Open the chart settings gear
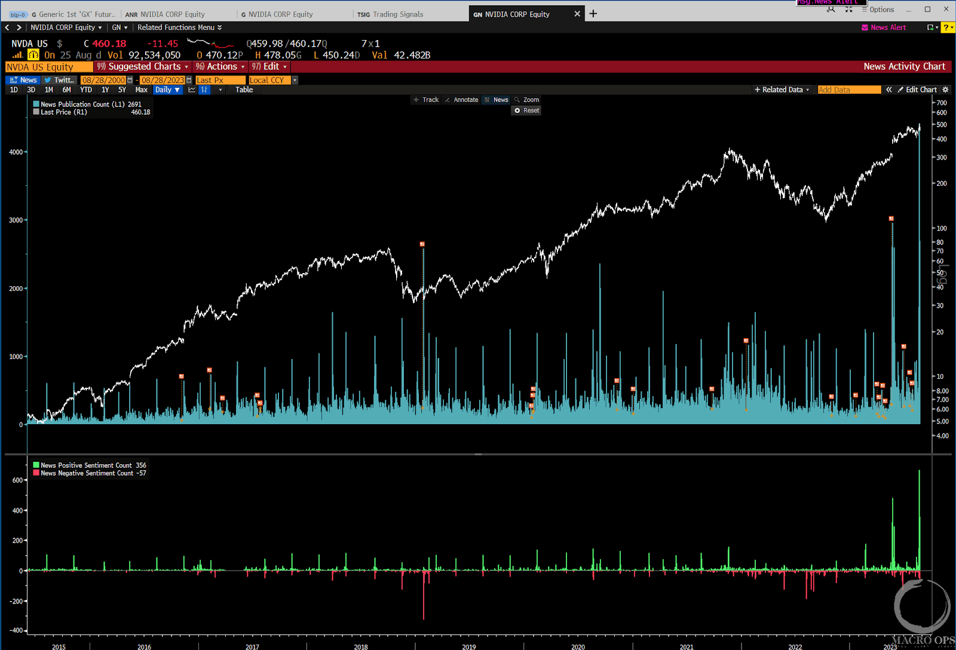Viewport: 956px width, 650px height. 945,90
